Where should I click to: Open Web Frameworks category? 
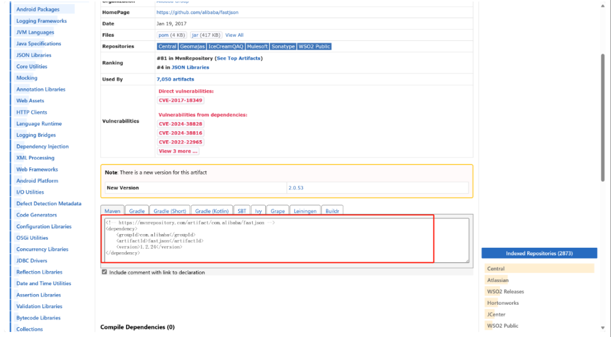pos(37,170)
